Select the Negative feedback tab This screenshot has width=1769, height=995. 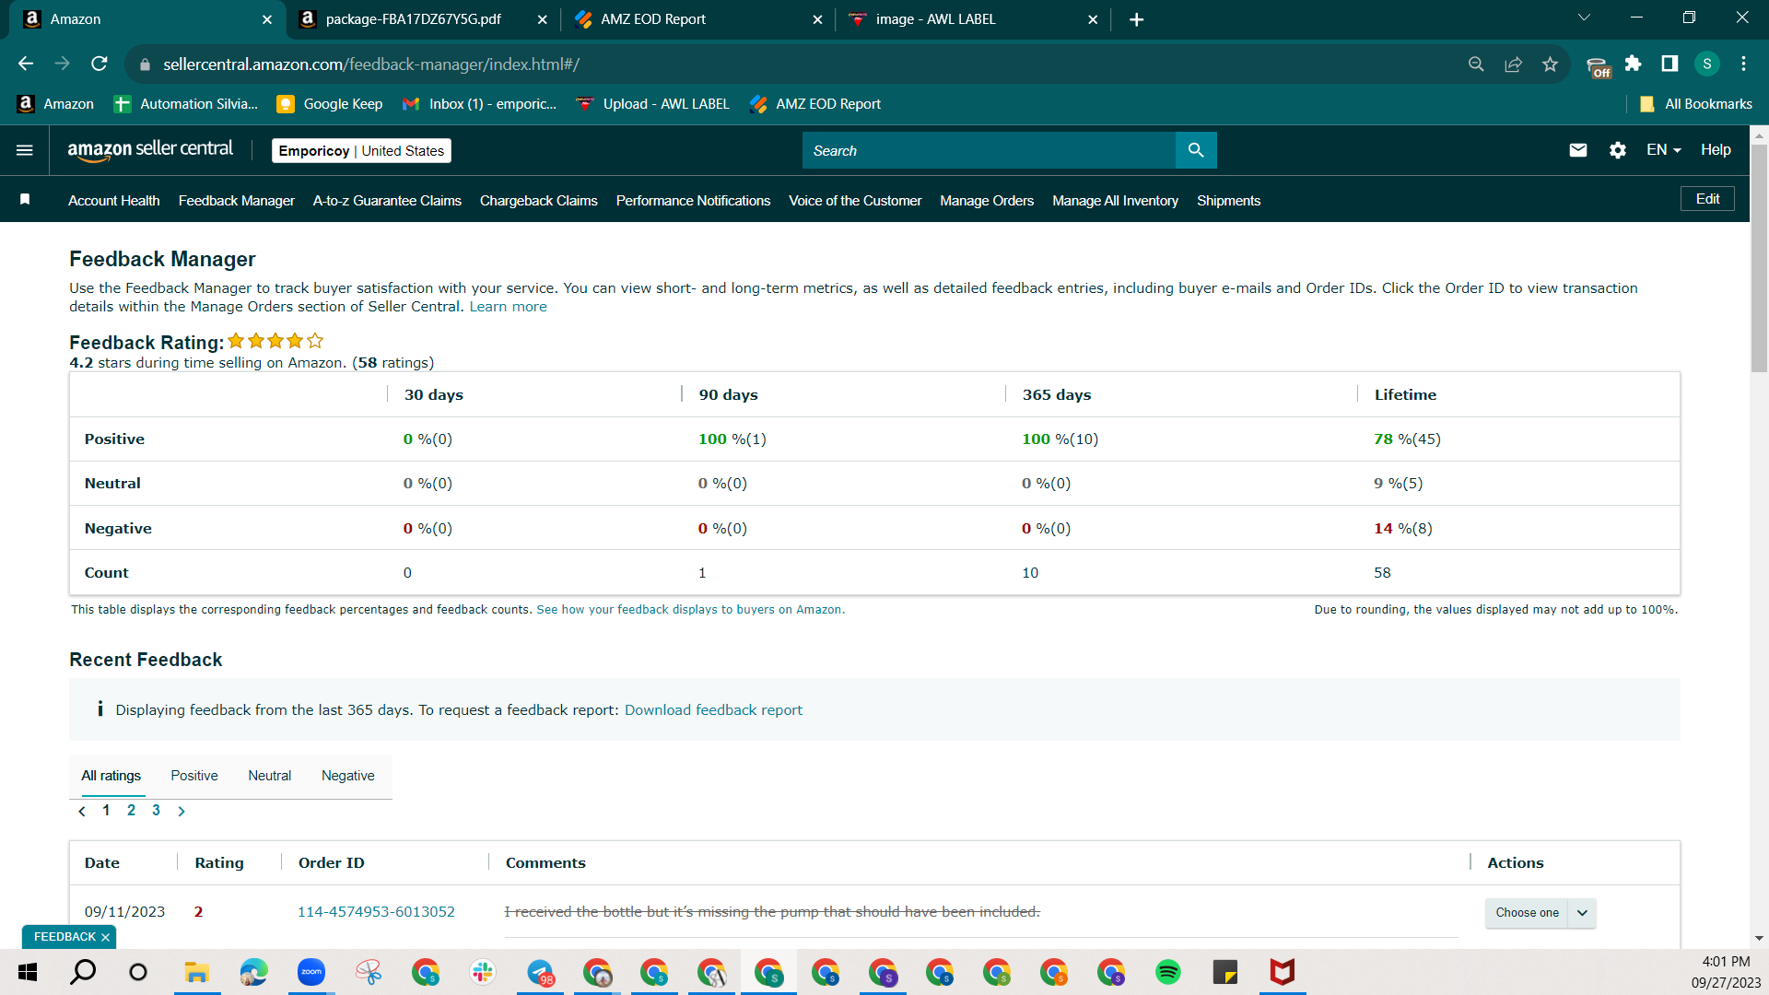(348, 776)
